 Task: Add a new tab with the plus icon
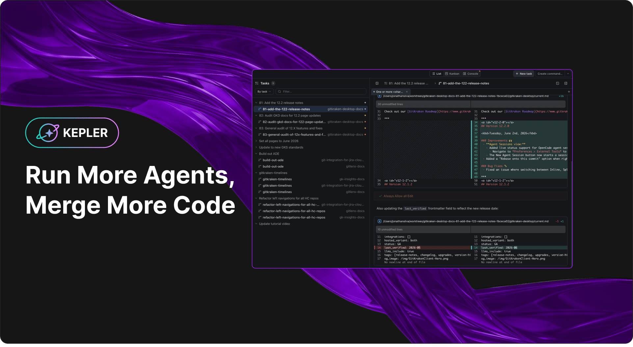(x=569, y=92)
